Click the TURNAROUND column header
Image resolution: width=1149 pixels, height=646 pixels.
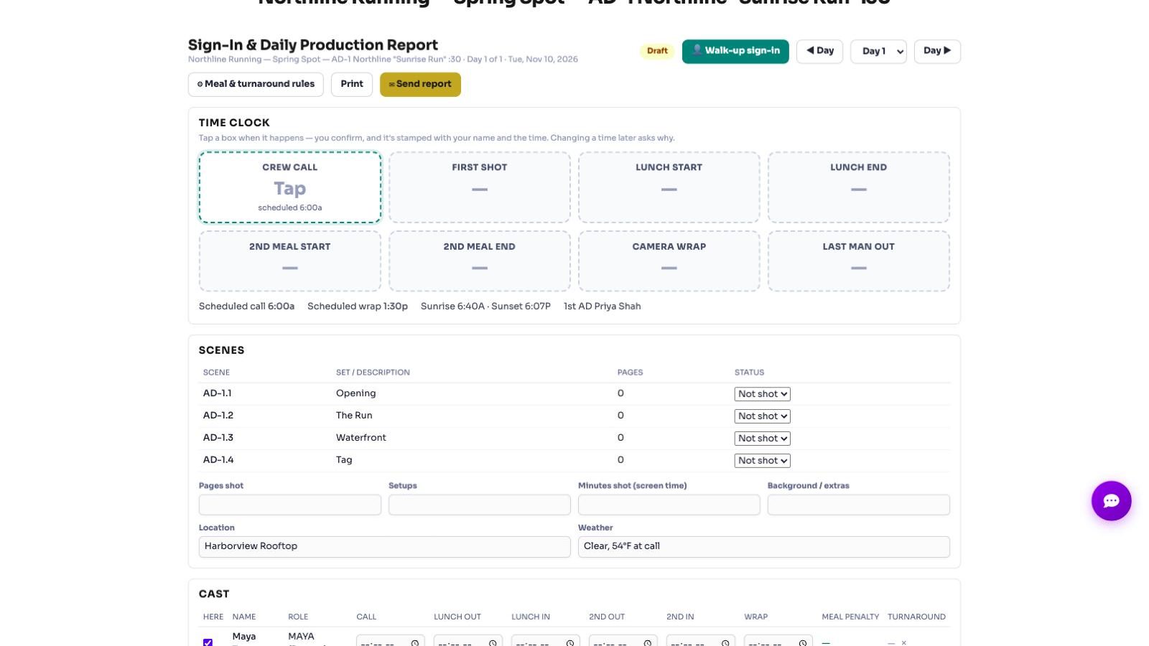click(916, 617)
